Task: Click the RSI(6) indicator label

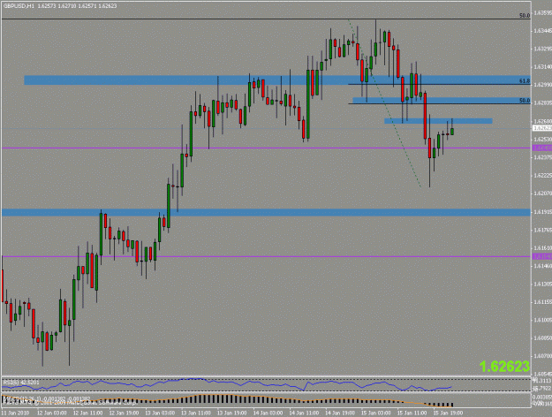Action: pos(21,383)
